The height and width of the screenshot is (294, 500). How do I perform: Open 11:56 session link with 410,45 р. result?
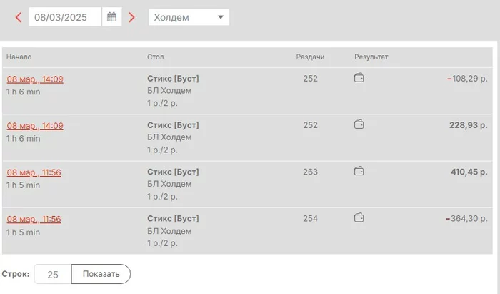click(34, 172)
